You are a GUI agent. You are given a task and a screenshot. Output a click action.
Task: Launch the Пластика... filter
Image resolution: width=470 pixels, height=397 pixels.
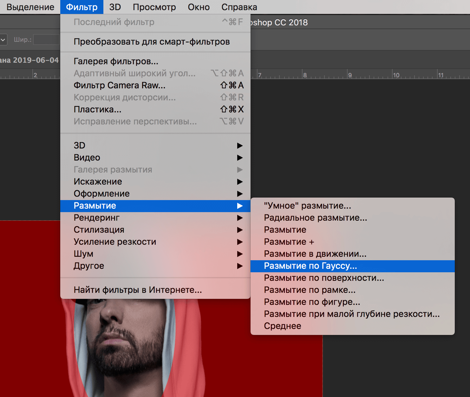pos(155,110)
